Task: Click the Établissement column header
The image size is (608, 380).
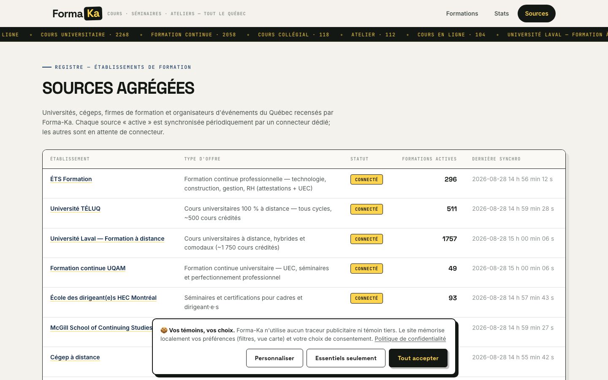Action: tap(70, 159)
